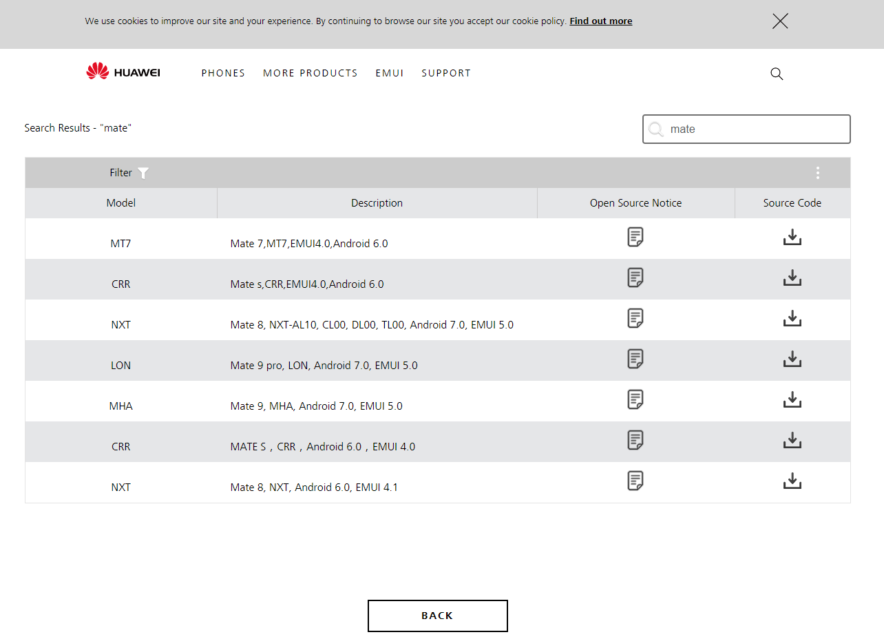Click the BACK button
Screen dimensions: 884x639
pyautogui.click(x=438, y=616)
